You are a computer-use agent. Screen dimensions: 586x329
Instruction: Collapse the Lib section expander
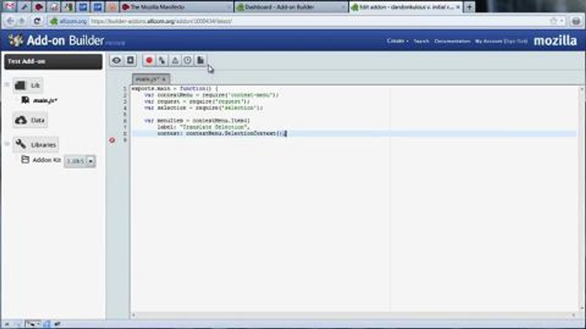7,85
